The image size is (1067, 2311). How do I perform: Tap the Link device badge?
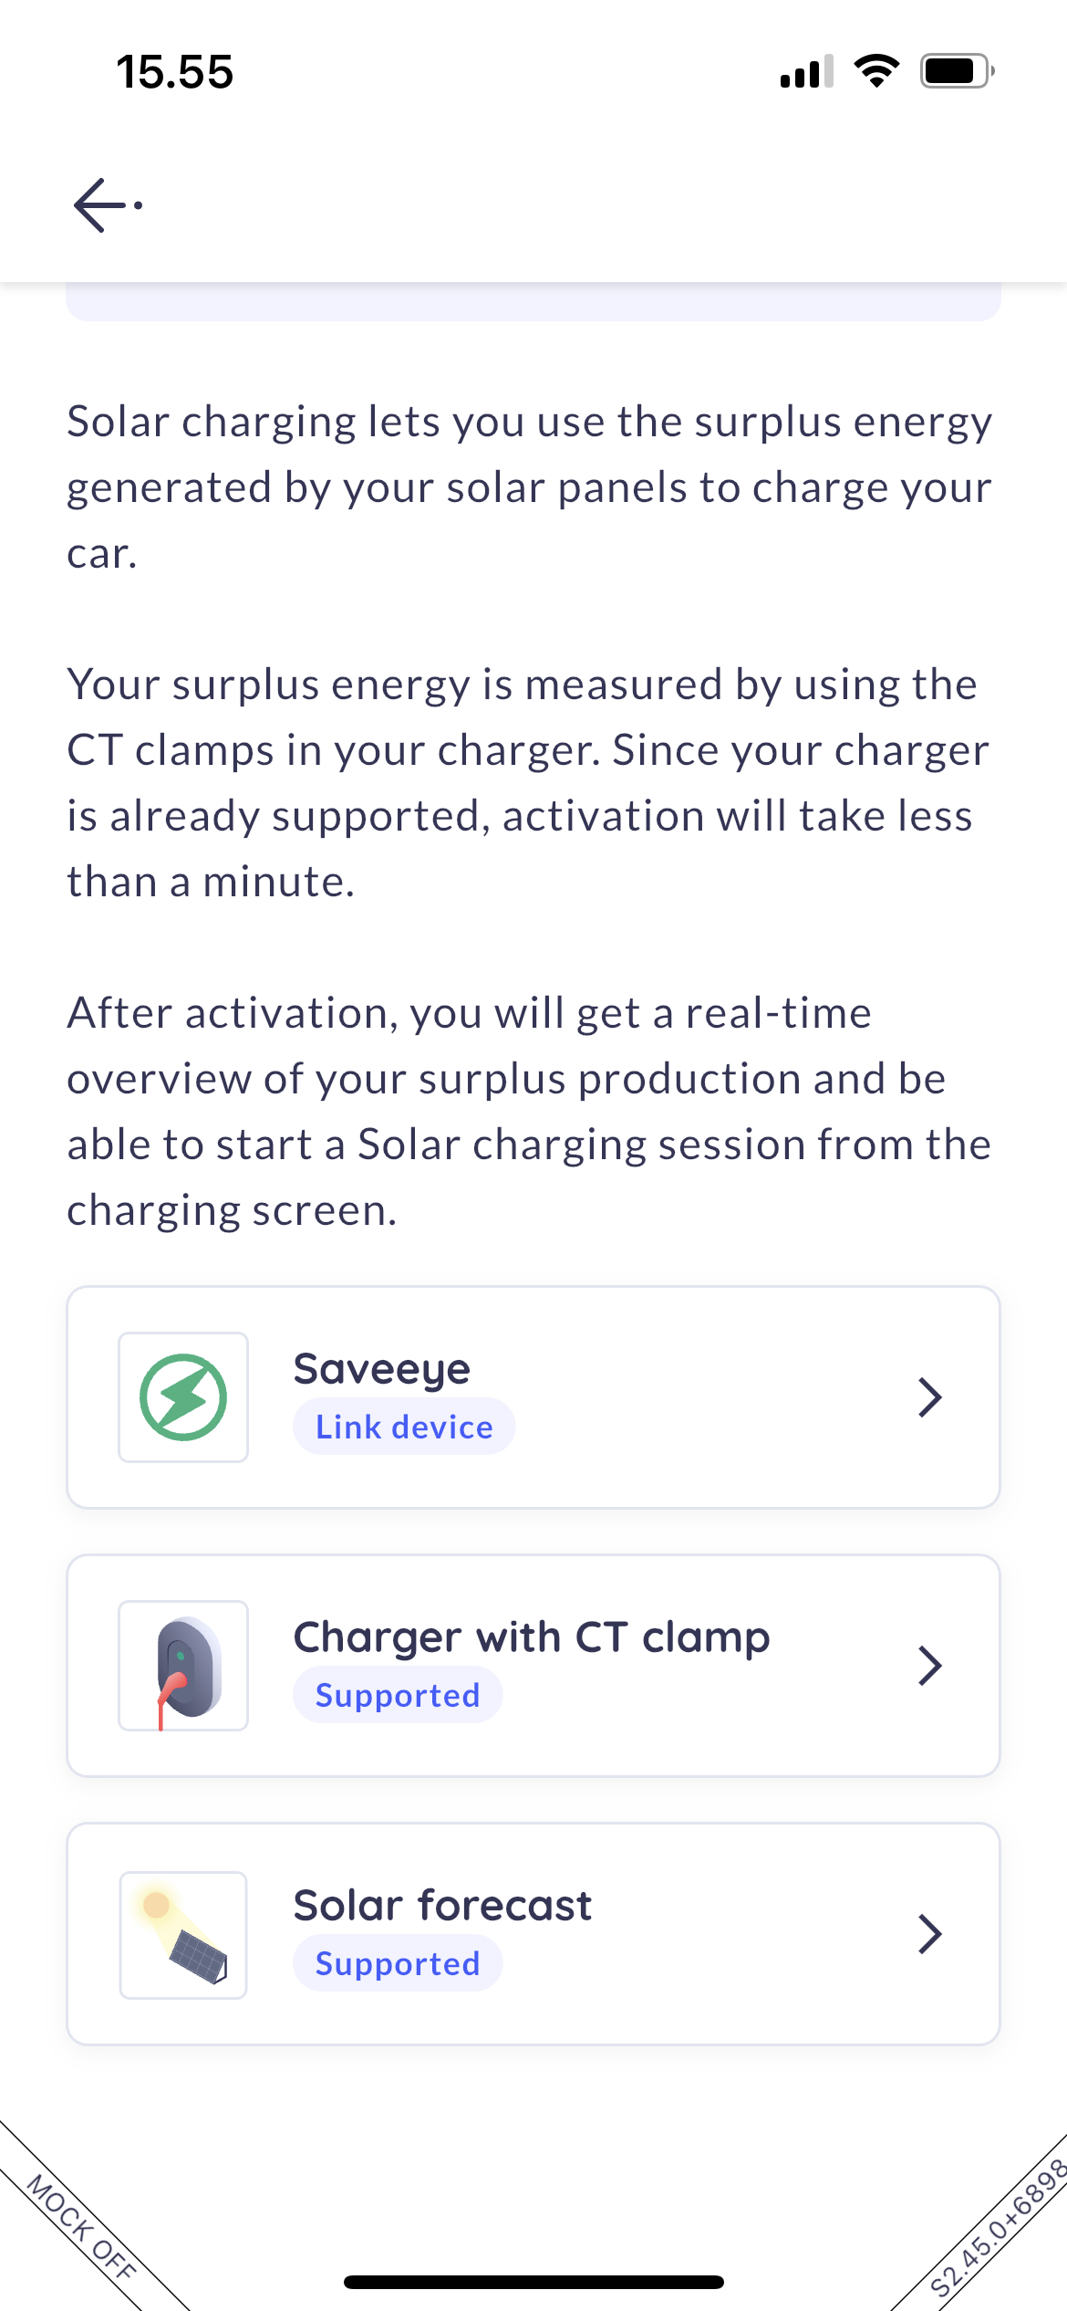point(404,1427)
